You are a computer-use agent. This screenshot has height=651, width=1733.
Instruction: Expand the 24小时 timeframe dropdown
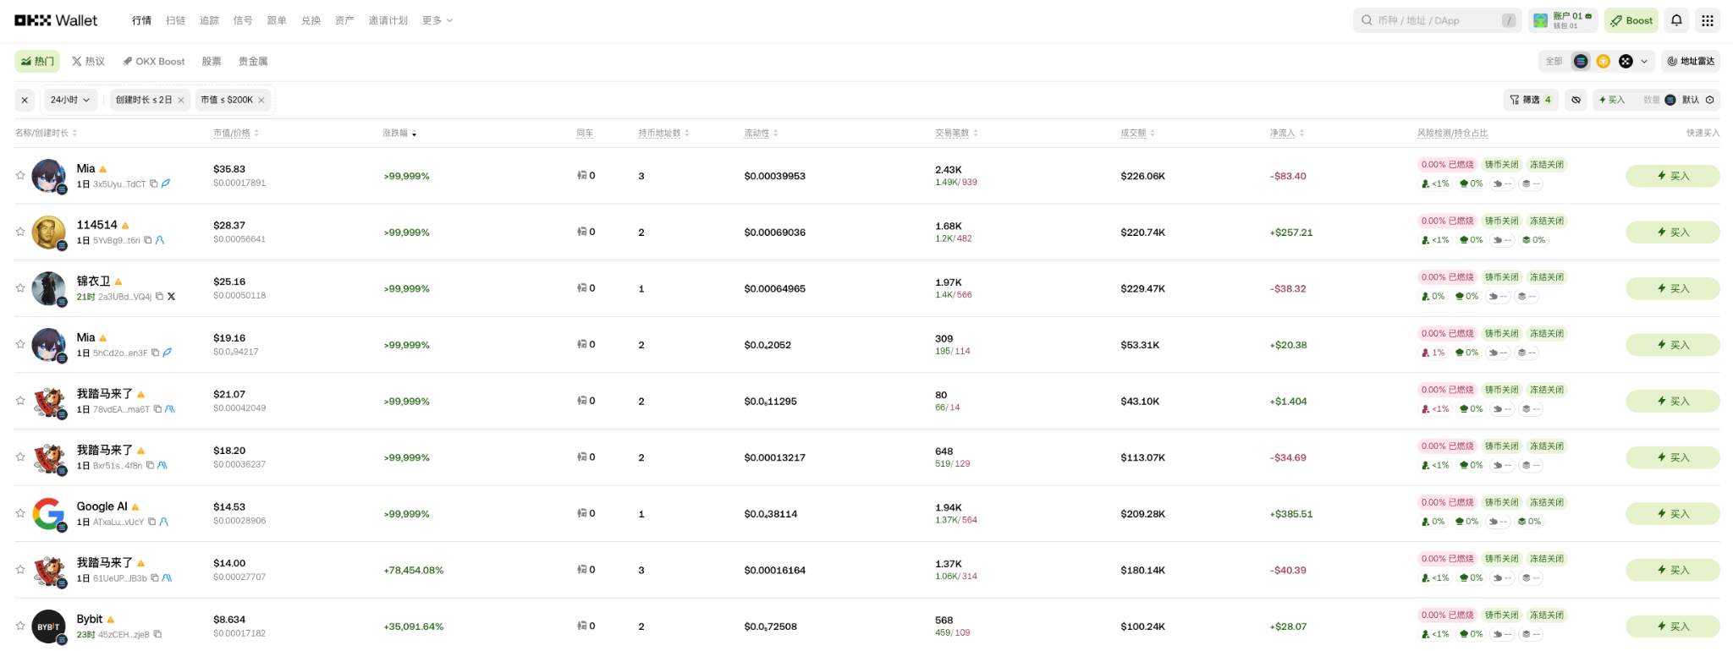coord(70,100)
